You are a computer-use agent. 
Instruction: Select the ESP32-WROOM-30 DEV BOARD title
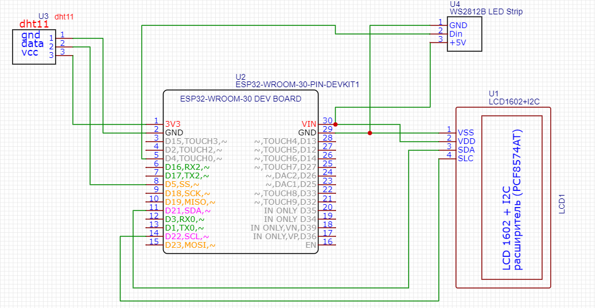point(240,99)
